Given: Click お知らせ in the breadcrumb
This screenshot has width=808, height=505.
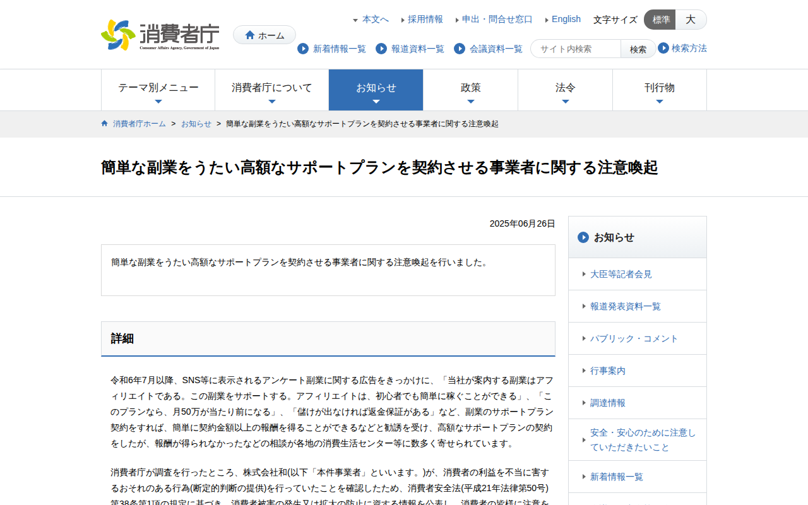Looking at the screenshot, I should 196,124.
